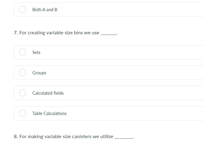Screen dimensions: 204x146
Task: Click the number 7 of the question
Action: [x=16, y=33]
